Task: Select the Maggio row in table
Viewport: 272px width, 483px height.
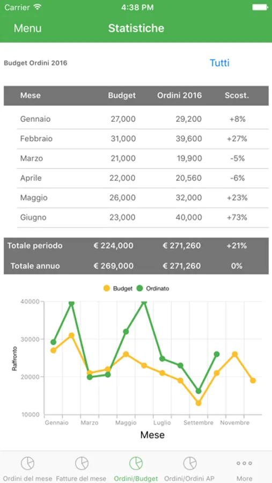Action: tap(143, 197)
